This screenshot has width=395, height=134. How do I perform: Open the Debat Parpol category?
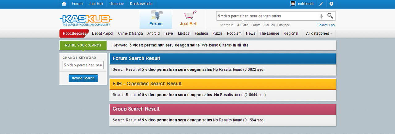pos(102,33)
